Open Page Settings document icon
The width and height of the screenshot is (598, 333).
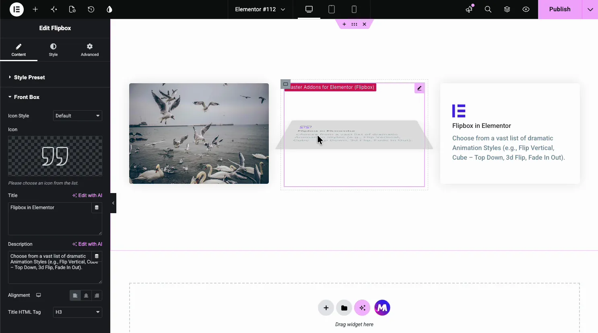[x=72, y=9]
